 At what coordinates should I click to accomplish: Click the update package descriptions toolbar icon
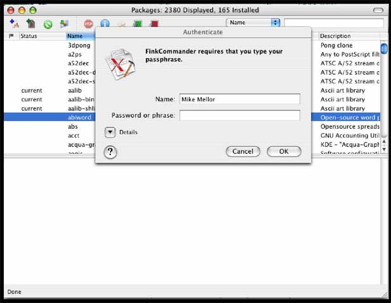pos(65,23)
